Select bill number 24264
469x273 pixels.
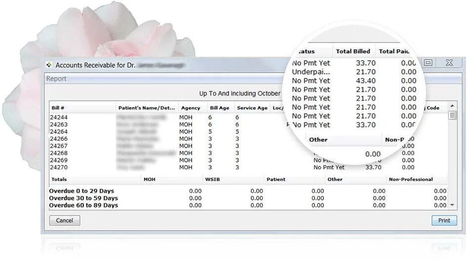tap(59, 132)
